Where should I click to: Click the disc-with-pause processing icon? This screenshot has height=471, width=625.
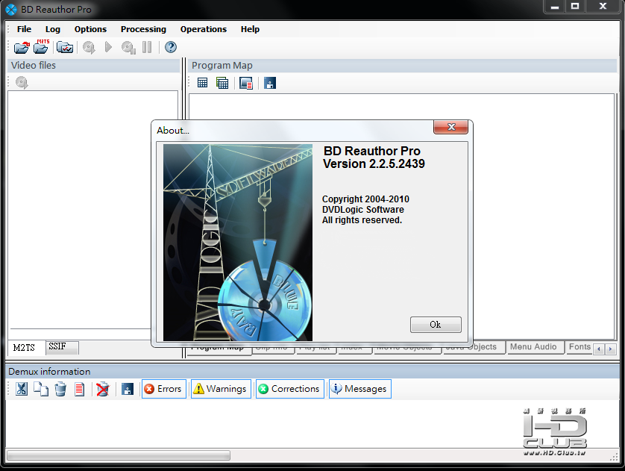(x=128, y=48)
